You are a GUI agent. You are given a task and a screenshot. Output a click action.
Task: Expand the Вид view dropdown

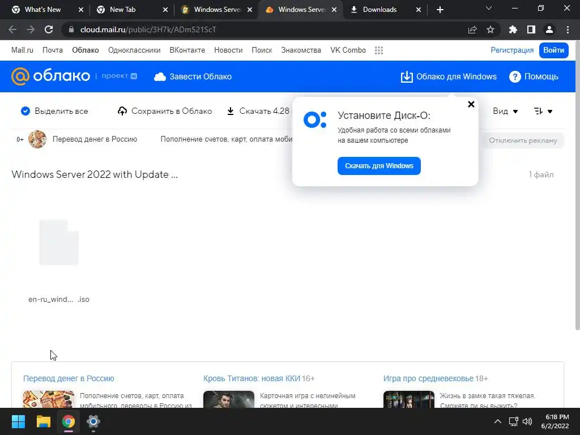tap(505, 111)
